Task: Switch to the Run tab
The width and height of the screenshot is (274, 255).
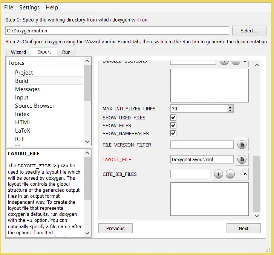Action: pyautogui.click(x=66, y=52)
